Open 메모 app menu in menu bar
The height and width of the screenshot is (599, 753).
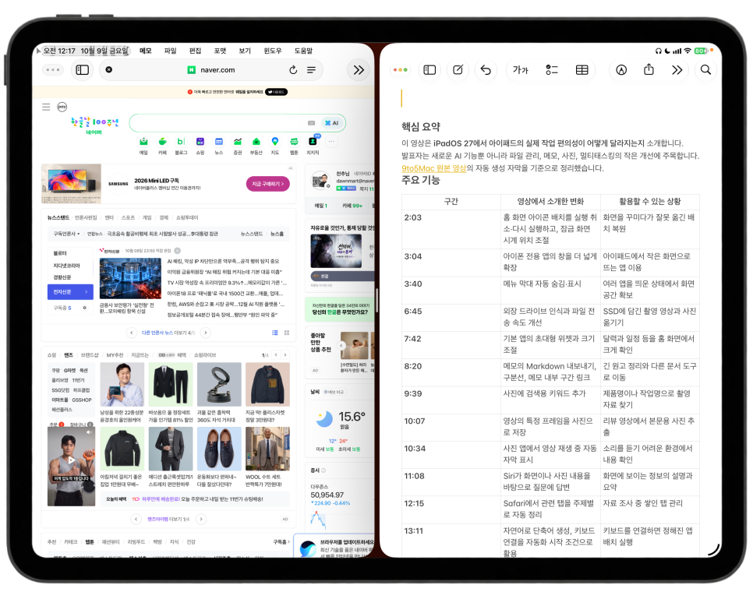[x=146, y=51]
